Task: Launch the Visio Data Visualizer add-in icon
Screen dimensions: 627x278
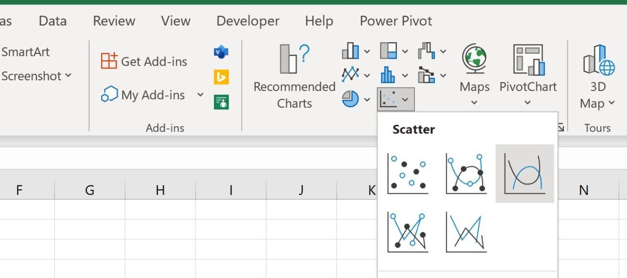Action: 221,52
